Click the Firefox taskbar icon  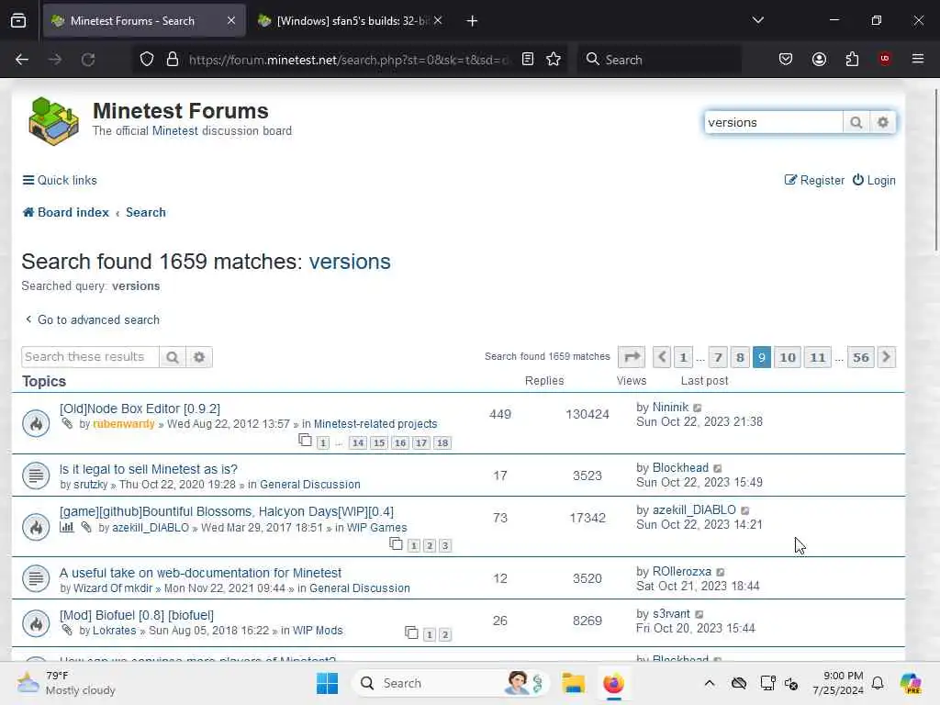[x=613, y=683]
